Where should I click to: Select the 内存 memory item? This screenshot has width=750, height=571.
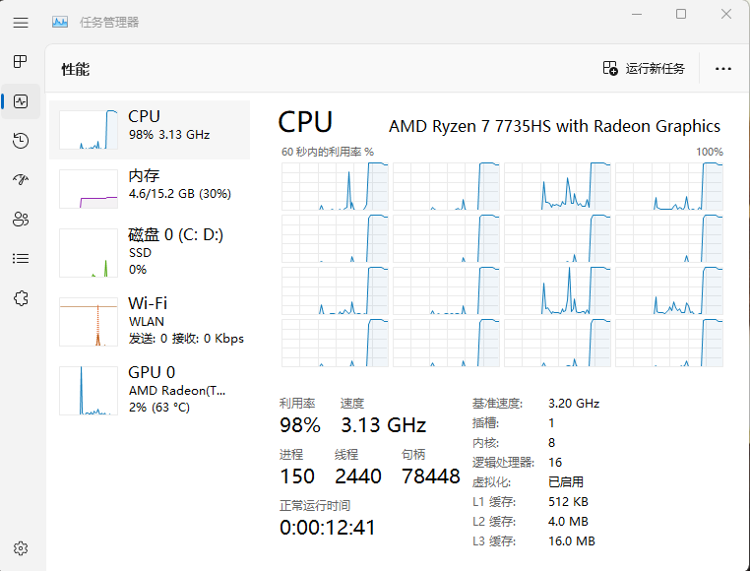[150, 189]
